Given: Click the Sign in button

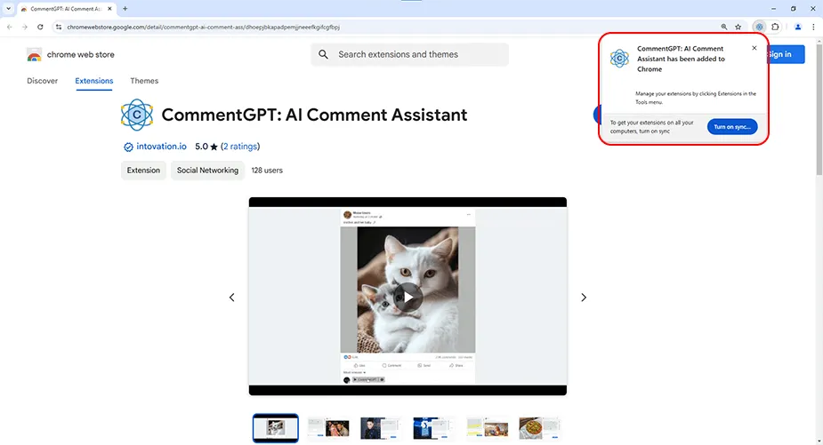Looking at the screenshot, I should (x=786, y=54).
